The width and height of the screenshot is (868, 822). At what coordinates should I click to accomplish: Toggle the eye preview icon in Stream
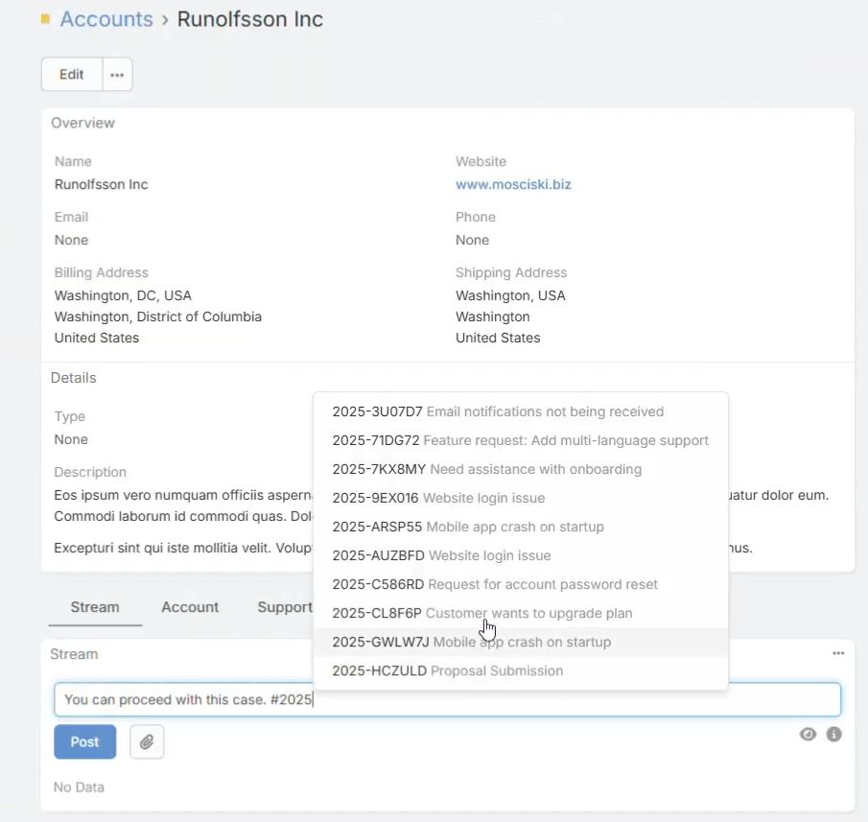coord(809,734)
